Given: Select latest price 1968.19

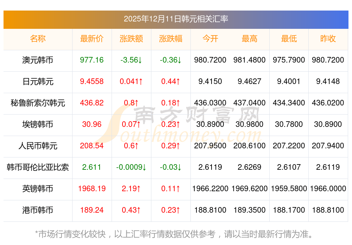Looking at the screenshot, I should coord(92,188).
